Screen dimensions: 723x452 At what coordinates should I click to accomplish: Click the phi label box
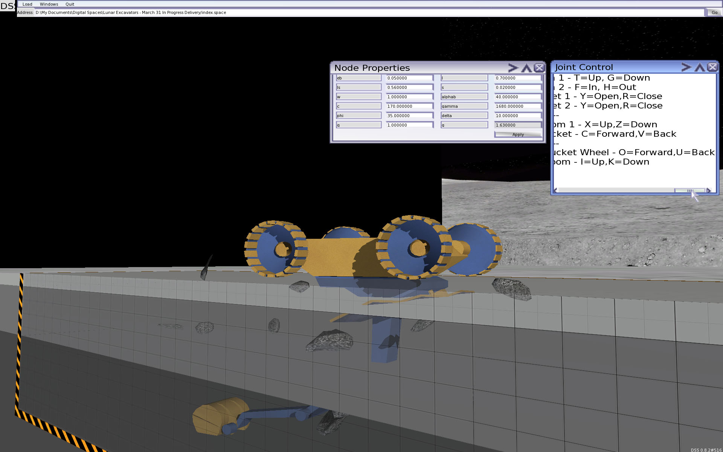358,116
